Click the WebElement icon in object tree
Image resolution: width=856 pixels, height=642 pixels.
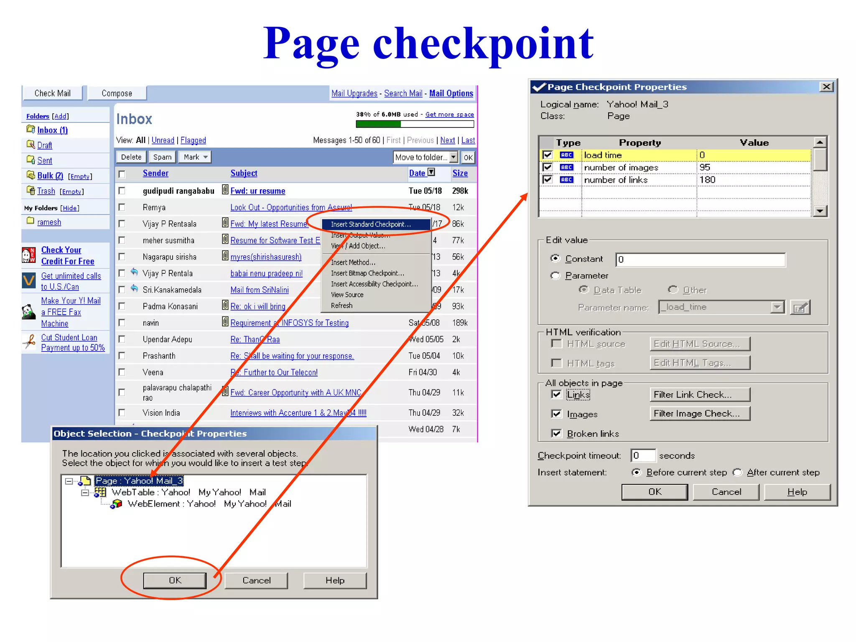116,504
